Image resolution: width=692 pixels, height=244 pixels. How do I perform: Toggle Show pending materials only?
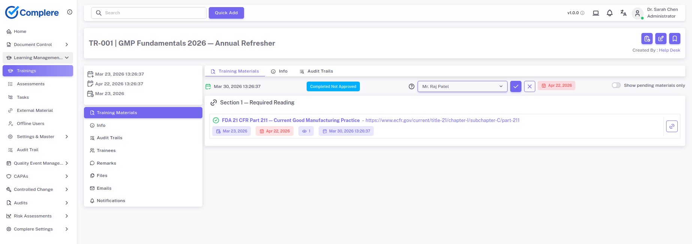[x=616, y=85]
